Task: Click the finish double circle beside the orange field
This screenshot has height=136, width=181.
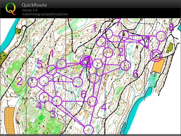Action: (156, 55)
